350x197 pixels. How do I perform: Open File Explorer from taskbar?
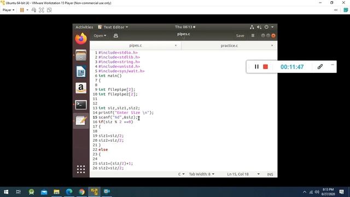[56, 192]
